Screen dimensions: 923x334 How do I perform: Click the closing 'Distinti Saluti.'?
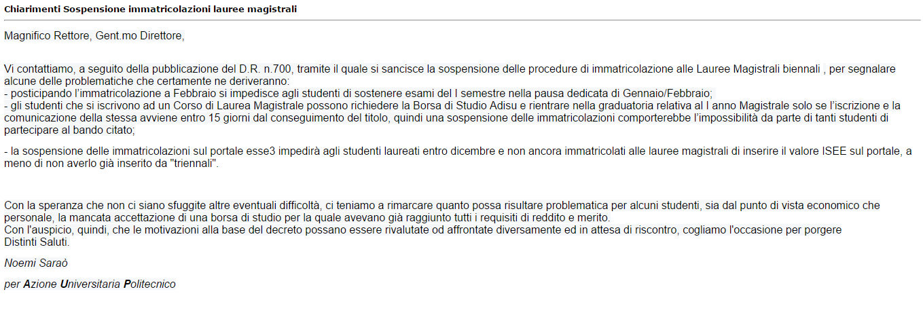37,242
